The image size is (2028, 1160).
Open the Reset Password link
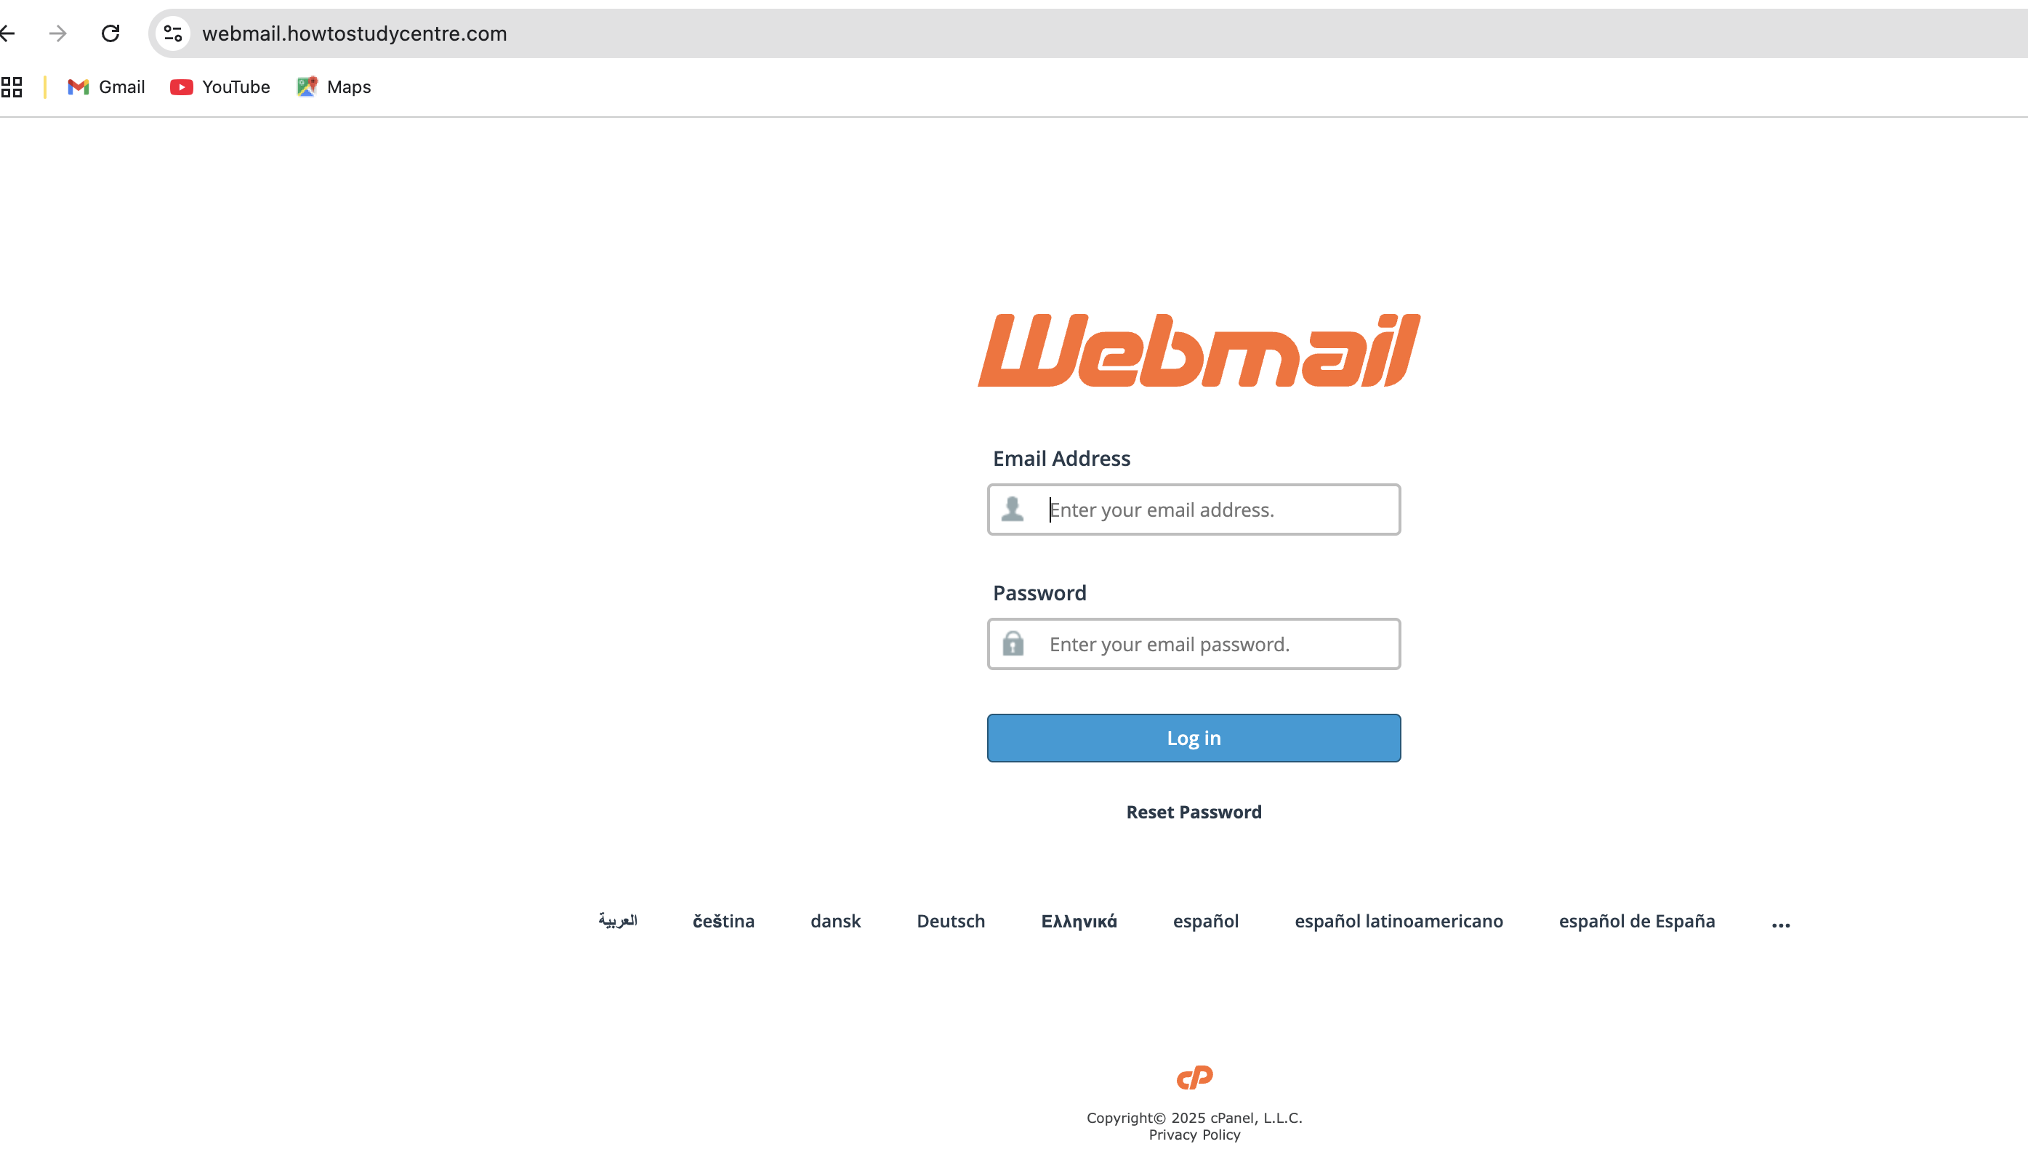coord(1194,812)
